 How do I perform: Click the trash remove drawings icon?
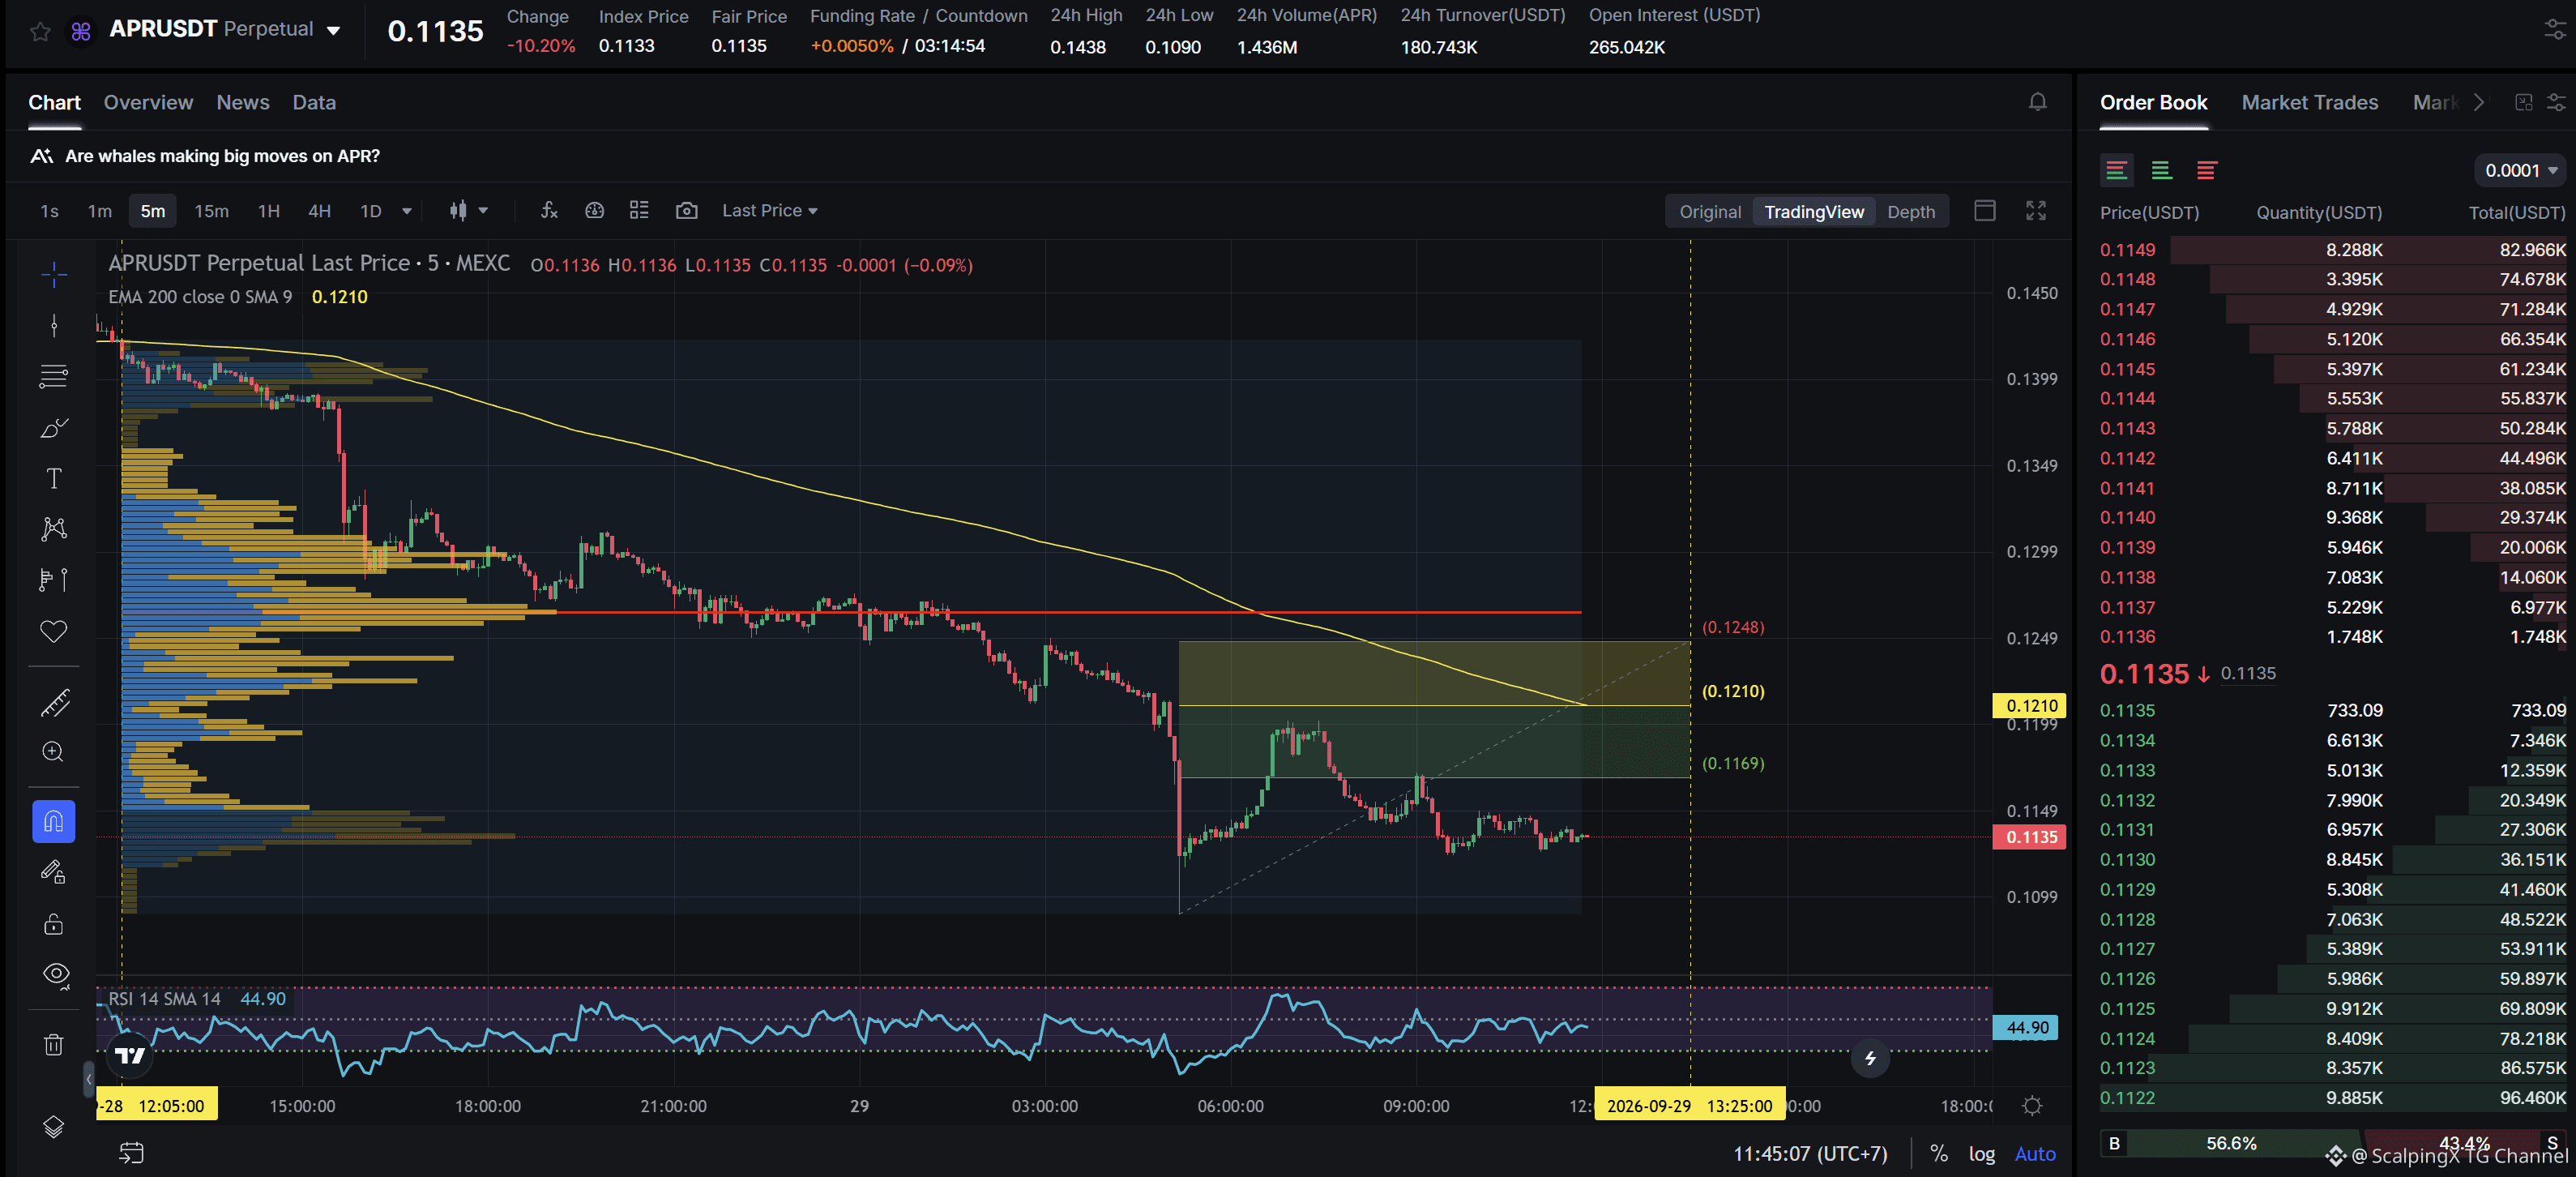[x=54, y=1045]
